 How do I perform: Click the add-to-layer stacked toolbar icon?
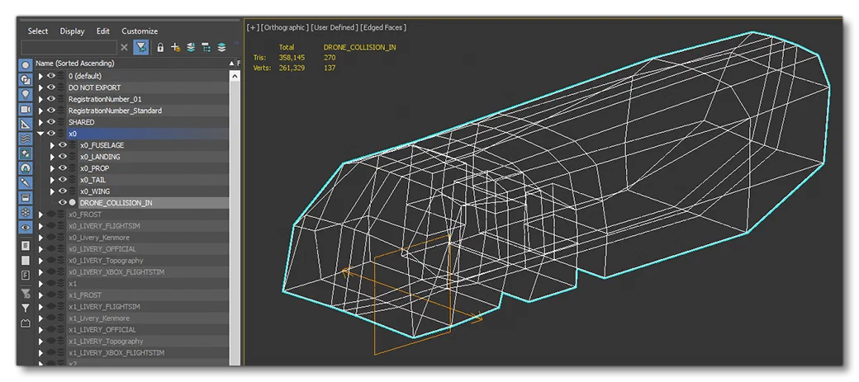pyautogui.click(x=191, y=47)
